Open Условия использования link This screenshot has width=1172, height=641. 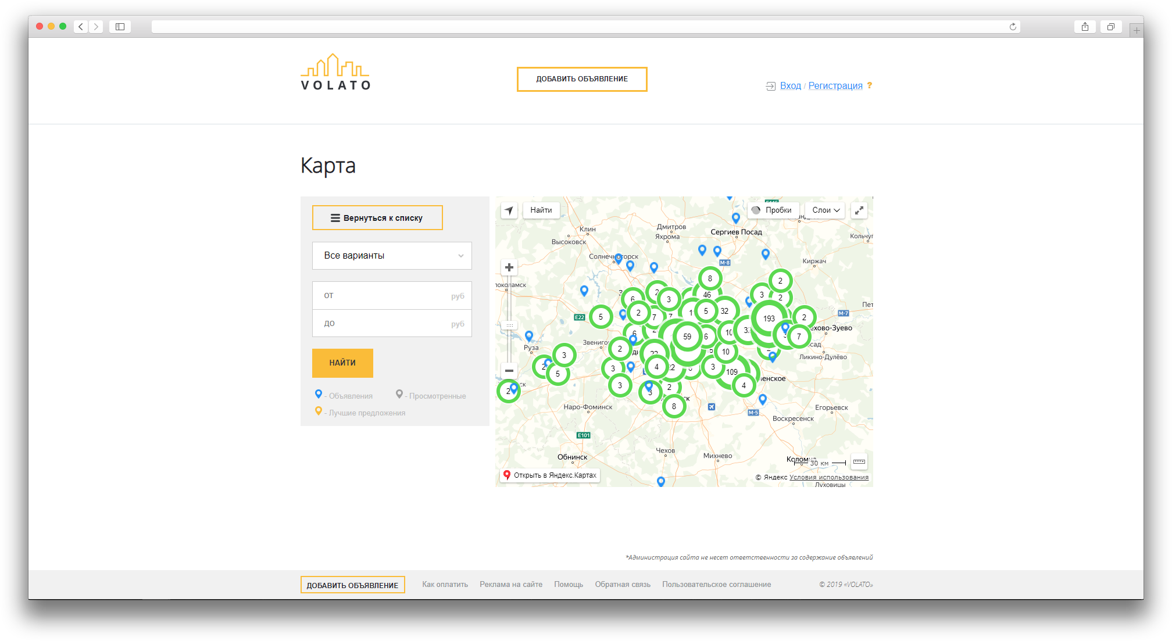[829, 478]
